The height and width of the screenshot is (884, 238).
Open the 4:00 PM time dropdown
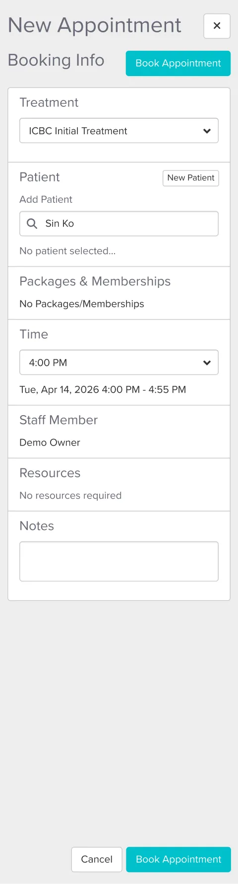point(119,362)
